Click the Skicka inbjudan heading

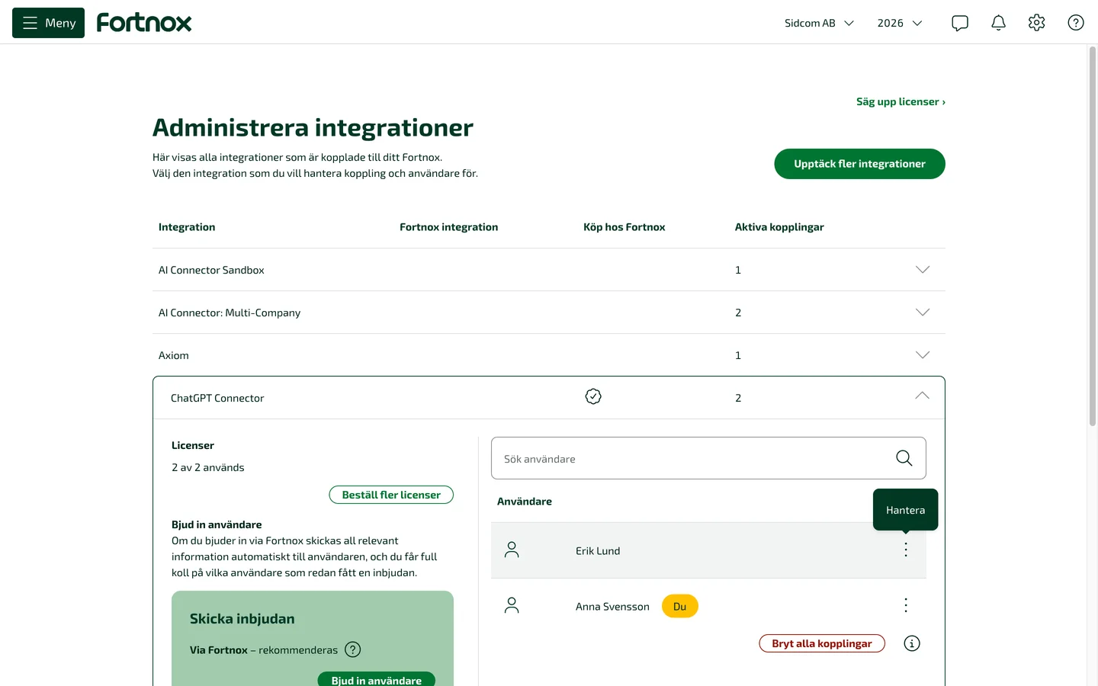pos(242,619)
